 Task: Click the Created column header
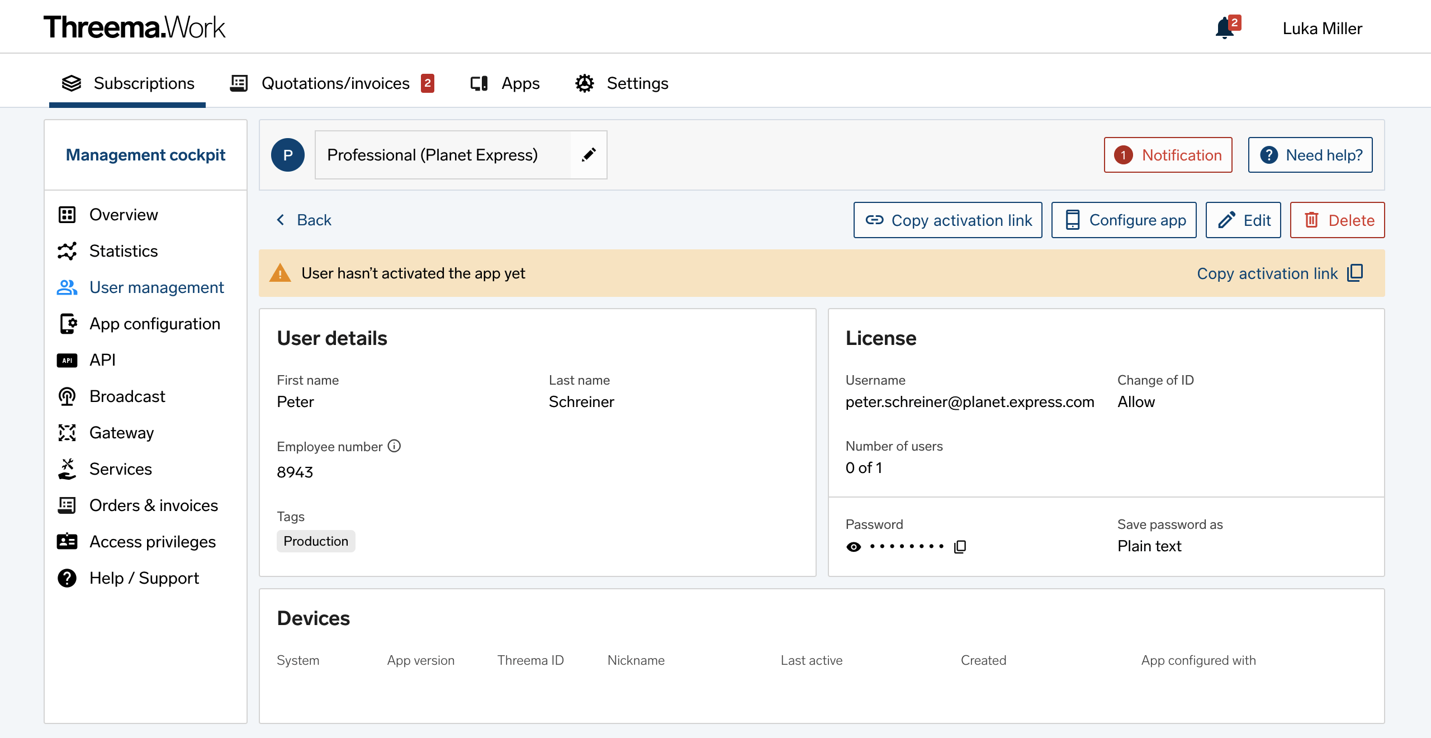[983, 660]
